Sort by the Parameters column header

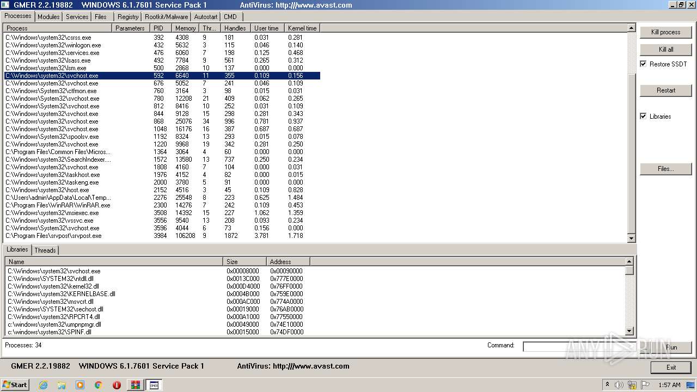coord(131,28)
